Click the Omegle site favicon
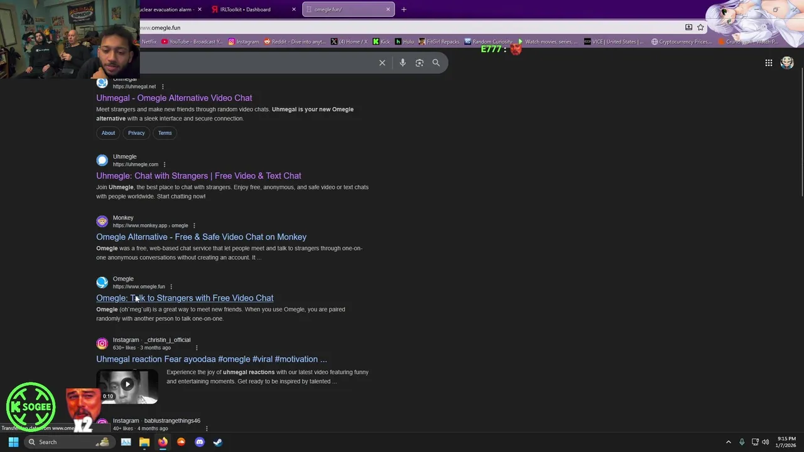804x452 pixels. (102, 282)
